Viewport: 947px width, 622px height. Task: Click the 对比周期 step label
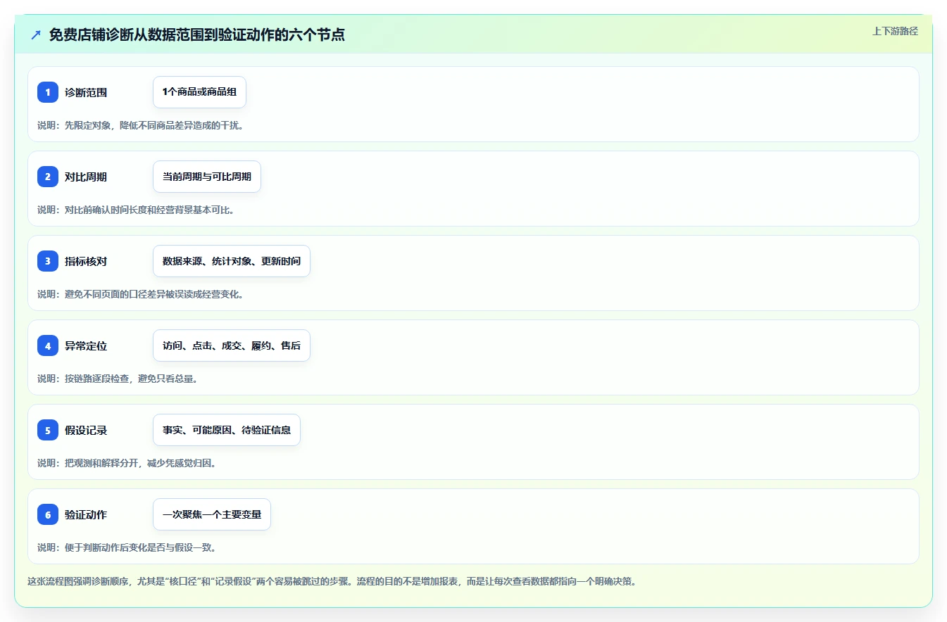click(x=86, y=177)
